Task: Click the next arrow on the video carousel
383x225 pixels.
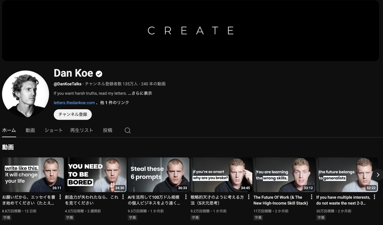Action: (378, 175)
